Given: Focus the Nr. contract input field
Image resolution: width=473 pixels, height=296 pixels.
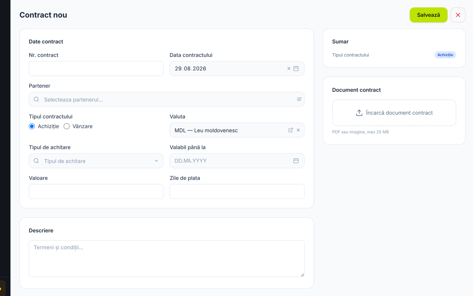Looking at the screenshot, I should pos(96,69).
